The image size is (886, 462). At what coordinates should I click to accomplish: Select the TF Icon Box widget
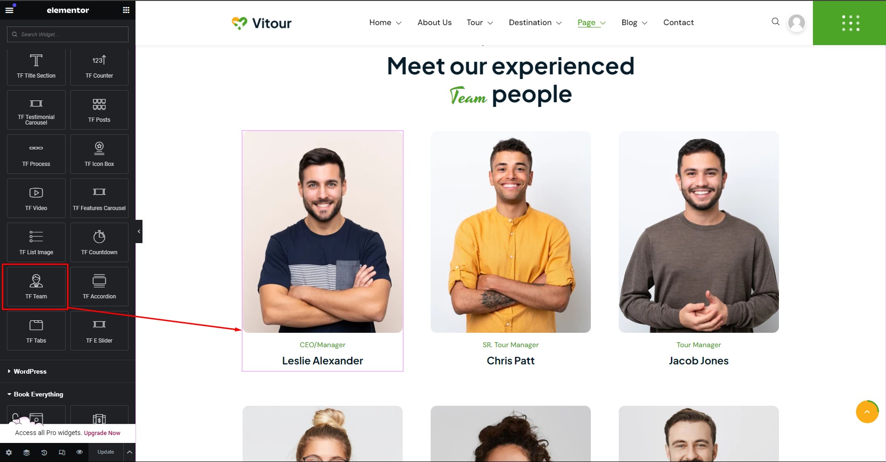click(99, 154)
